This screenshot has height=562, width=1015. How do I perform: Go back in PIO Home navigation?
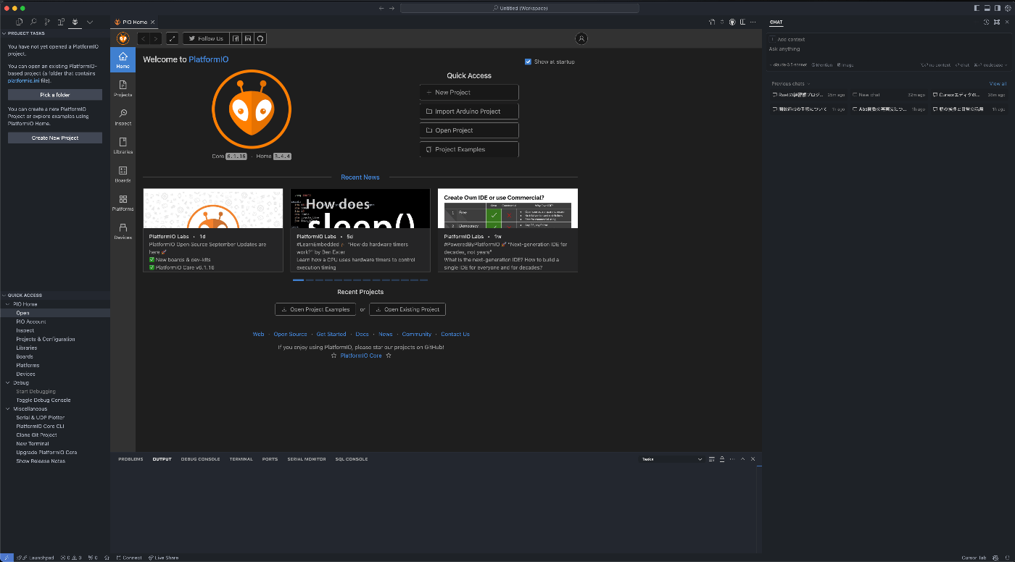[x=144, y=38]
